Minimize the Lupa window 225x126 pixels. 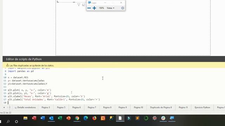click(x=105, y=3)
